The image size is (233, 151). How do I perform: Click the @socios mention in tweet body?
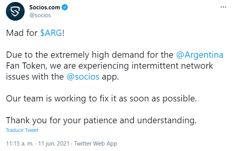pyautogui.click(x=83, y=77)
